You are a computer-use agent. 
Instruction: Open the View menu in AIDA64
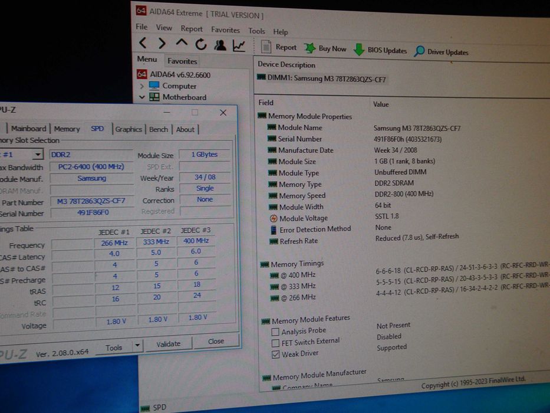(x=164, y=27)
